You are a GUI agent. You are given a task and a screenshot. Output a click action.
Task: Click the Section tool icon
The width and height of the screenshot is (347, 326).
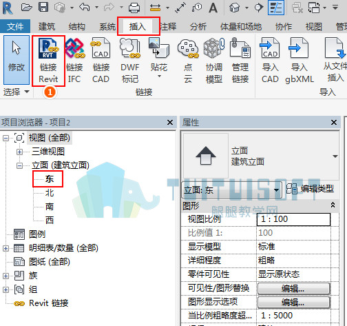(x=259, y=8)
